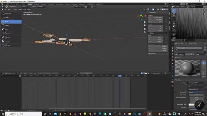207x116 pixels.
Task: Click the Windows taskbar search box
Action: [24, 114]
